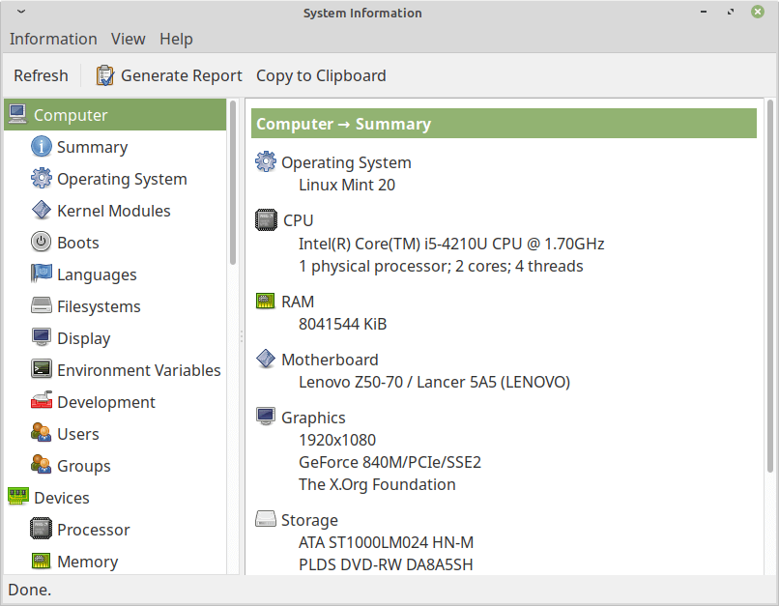Click the pane divider handle between panels

pos(241,336)
